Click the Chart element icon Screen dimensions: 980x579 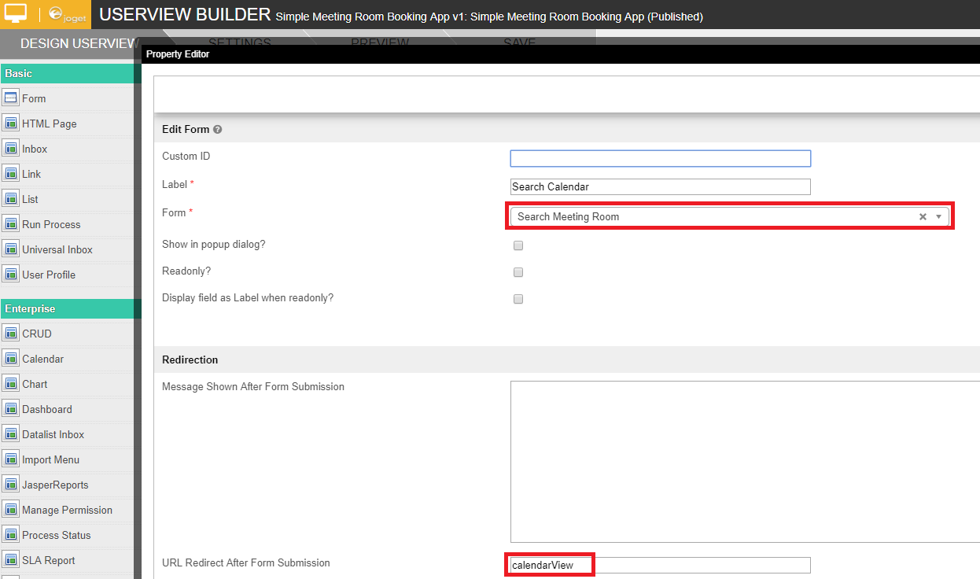(10, 384)
